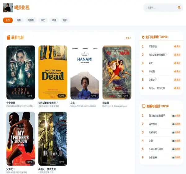Click 高分 flame badge for 你或我 row
Image resolution: width=186 pixels, height=174 pixels.
177,71
